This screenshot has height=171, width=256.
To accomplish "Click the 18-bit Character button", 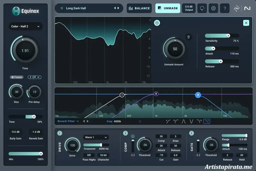I will coord(103,155).
